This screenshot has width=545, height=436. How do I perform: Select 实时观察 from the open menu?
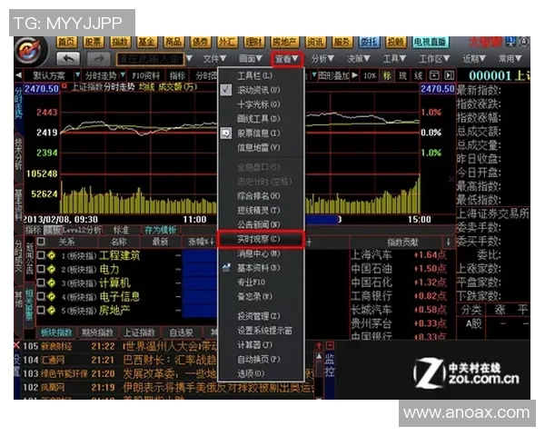[x=259, y=239]
